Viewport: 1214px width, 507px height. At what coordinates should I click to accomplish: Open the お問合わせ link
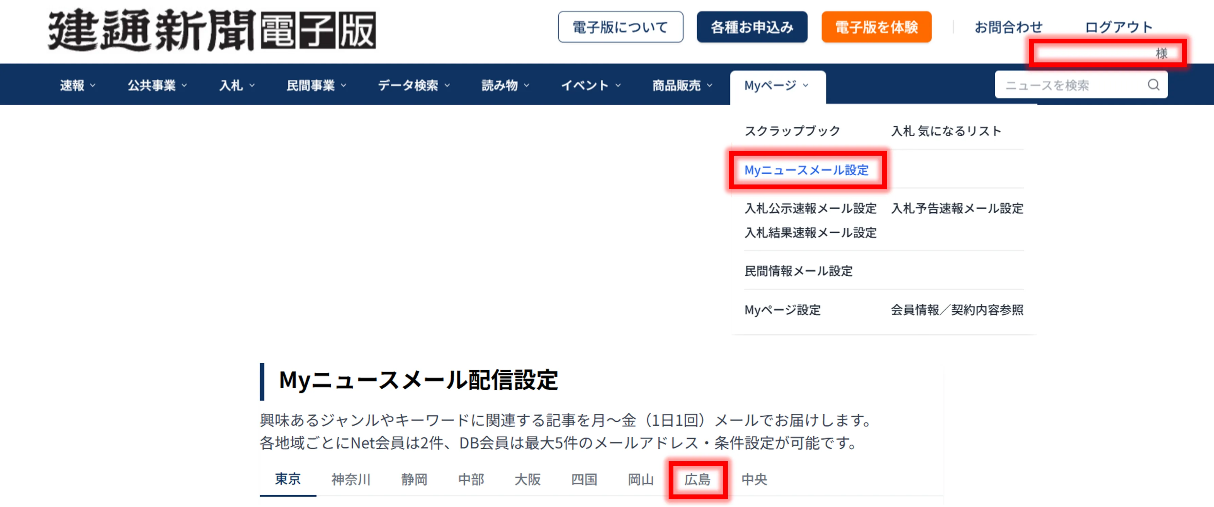click(x=1009, y=27)
